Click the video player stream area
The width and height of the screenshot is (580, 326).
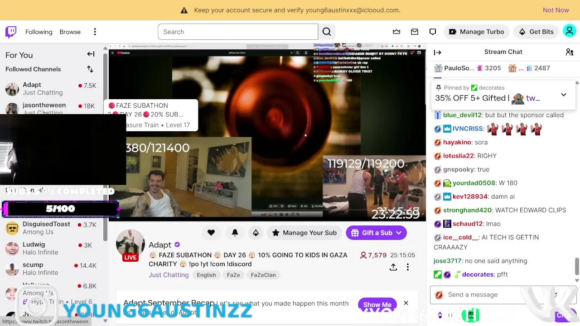click(267, 131)
